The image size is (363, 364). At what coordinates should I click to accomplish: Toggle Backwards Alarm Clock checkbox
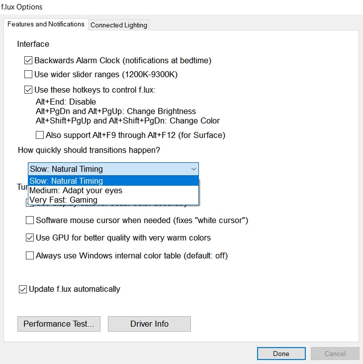(28, 61)
